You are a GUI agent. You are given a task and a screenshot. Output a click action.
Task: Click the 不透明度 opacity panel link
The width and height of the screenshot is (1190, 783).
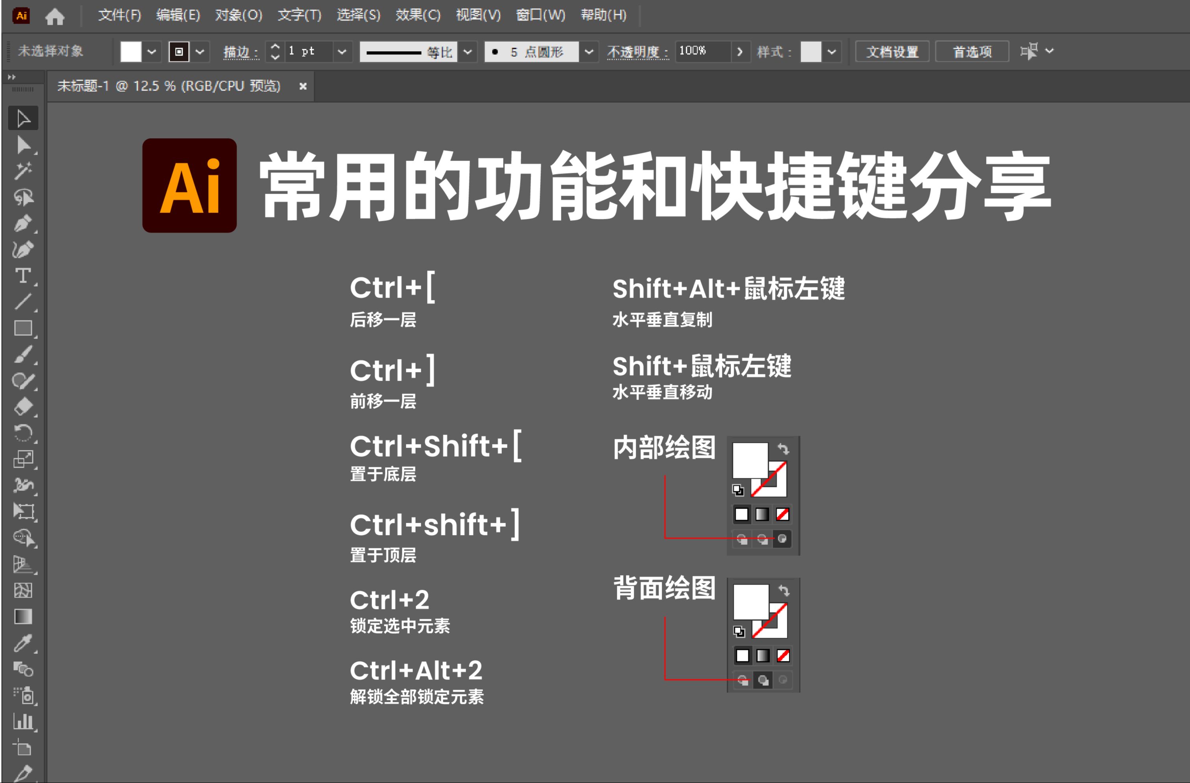[x=637, y=52]
